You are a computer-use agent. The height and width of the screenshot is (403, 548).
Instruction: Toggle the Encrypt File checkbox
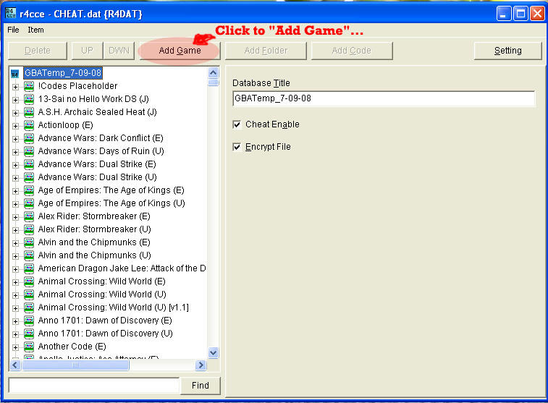(x=237, y=147)
